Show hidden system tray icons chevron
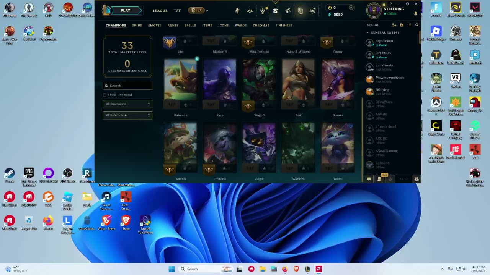 [442, 269]
